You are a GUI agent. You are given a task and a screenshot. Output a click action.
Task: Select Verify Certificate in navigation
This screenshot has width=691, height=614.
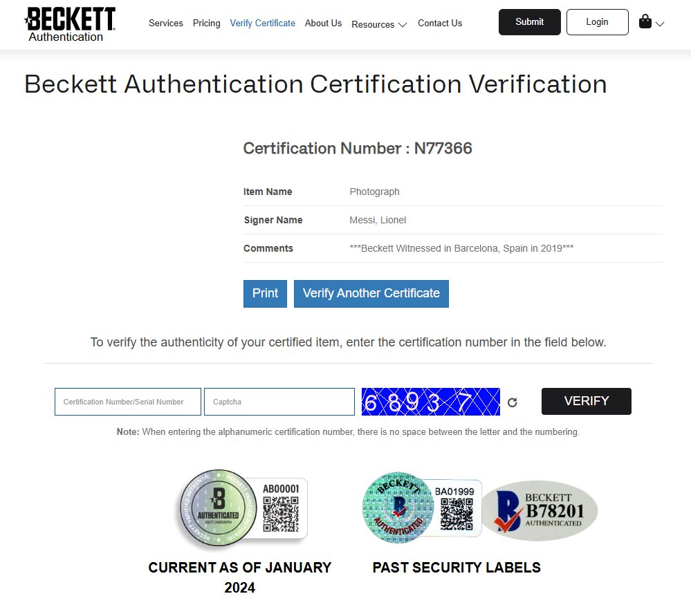(263, 23)
